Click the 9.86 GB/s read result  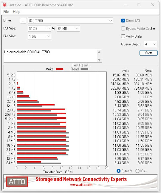[x=145, y=163]
